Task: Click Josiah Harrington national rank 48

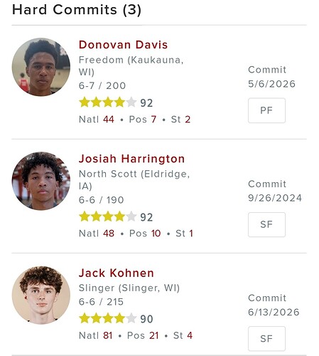Action: coord(109,234)
